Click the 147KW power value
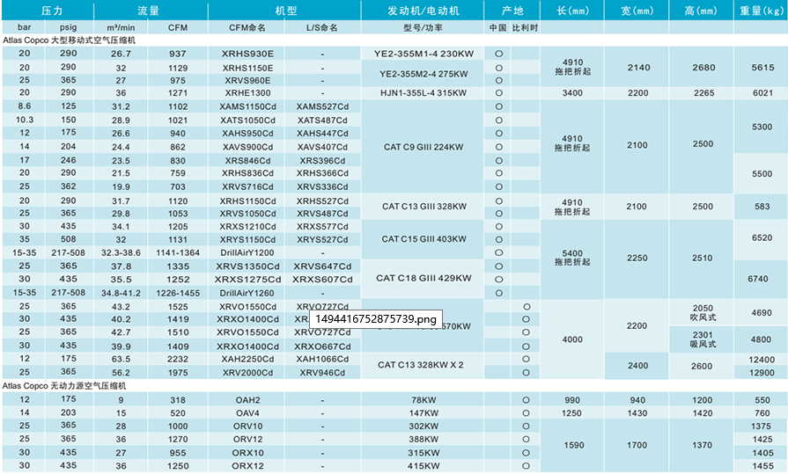Screen dimensions: 788x474 [x=423, y=413]
